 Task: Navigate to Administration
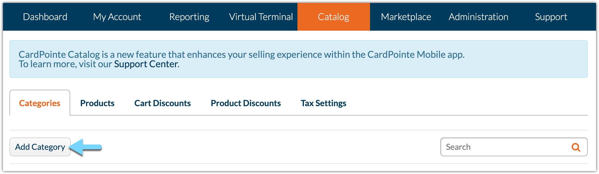(x=478, y=17)
